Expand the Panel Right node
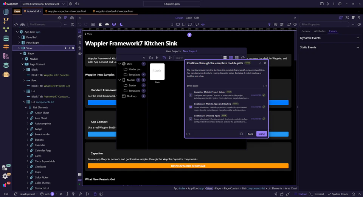The width and height of the screenshot is (363, 197). pos(19,43)
